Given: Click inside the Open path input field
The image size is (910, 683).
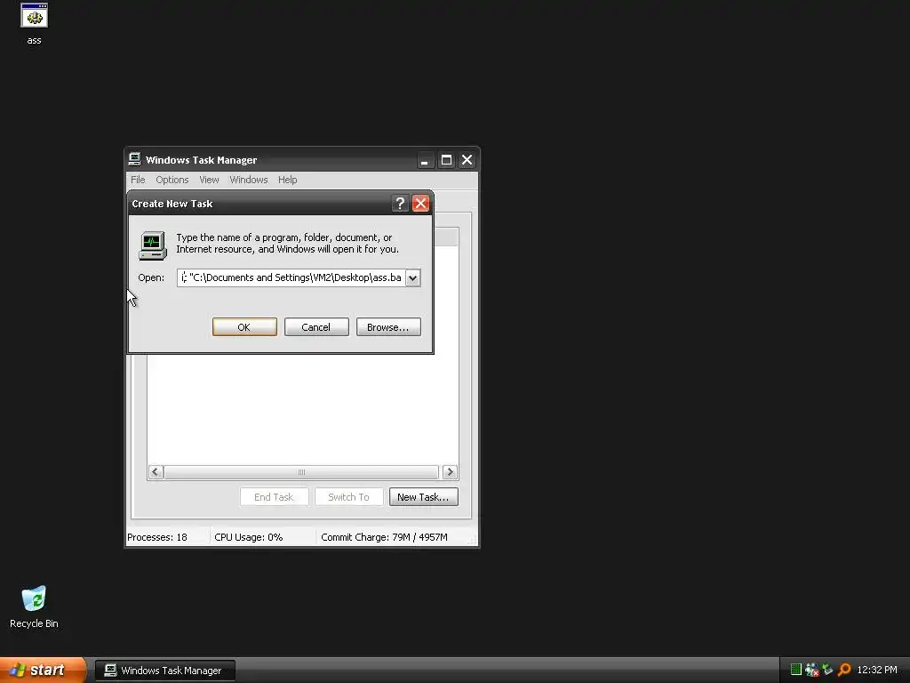Looking at the screenshot, I should coord(291,277).
